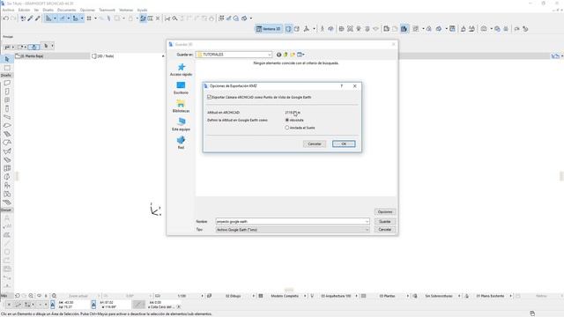
Task: Collapse the Docum toolbox section
Action: coord(6,210)
